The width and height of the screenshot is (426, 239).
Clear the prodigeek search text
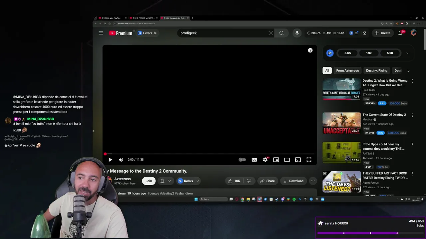(271, 33)
